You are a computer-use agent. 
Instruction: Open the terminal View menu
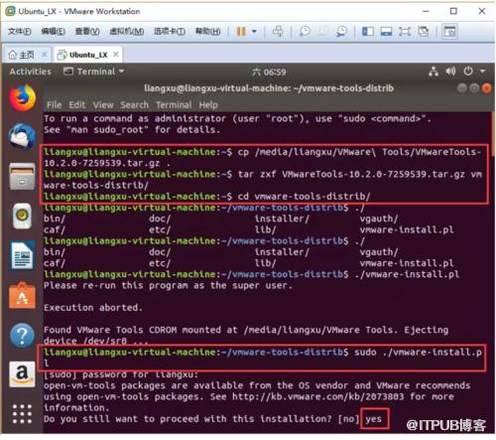tap(103, 105)
